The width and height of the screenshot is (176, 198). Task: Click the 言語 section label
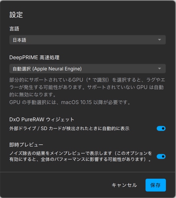14,29
